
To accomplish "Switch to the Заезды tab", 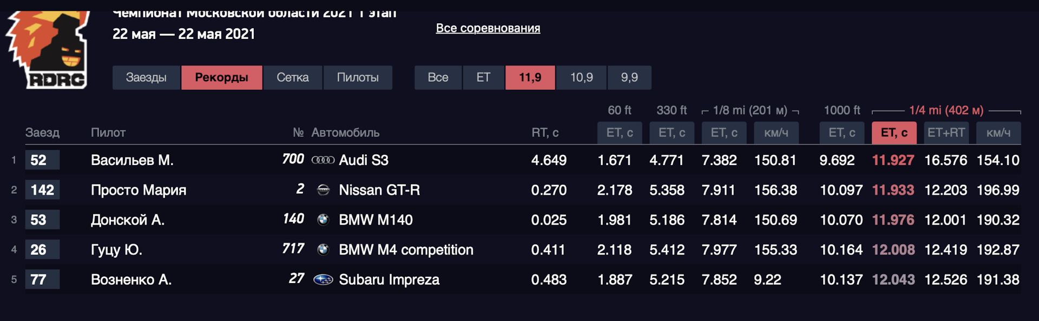I will point(146,77).
